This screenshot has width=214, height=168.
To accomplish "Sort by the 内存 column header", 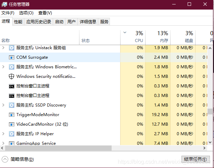I will tap(158, 38).
